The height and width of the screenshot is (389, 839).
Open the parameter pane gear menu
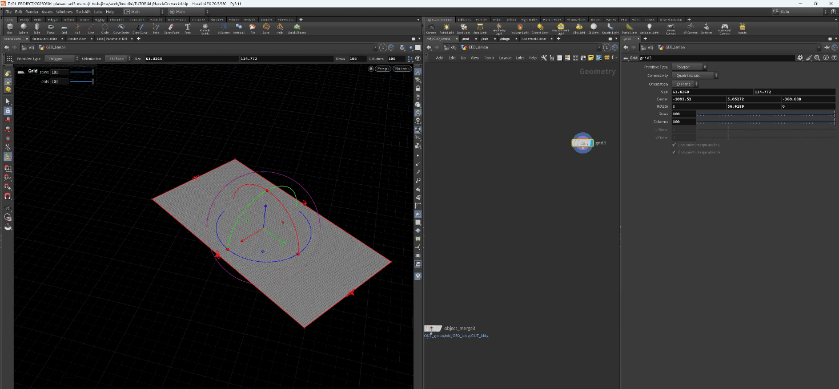coord(800,58)
